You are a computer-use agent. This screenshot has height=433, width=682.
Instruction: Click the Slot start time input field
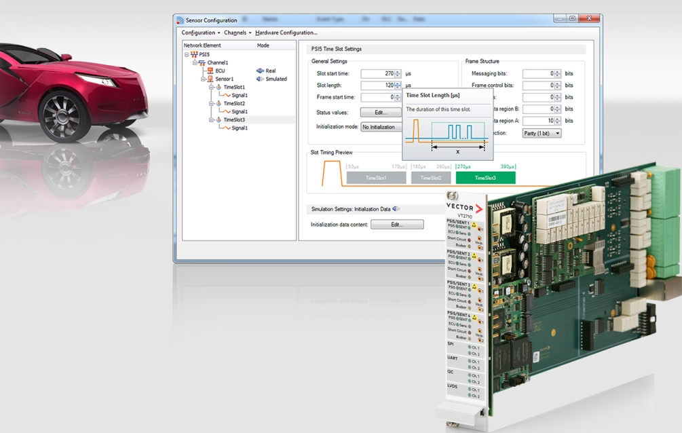pyautogui.click(x=377, y=73)
